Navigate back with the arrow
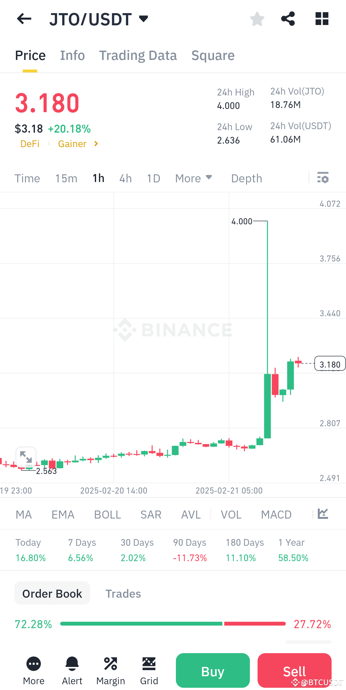Viewport: 346px width, 690px height. (23, 19)
